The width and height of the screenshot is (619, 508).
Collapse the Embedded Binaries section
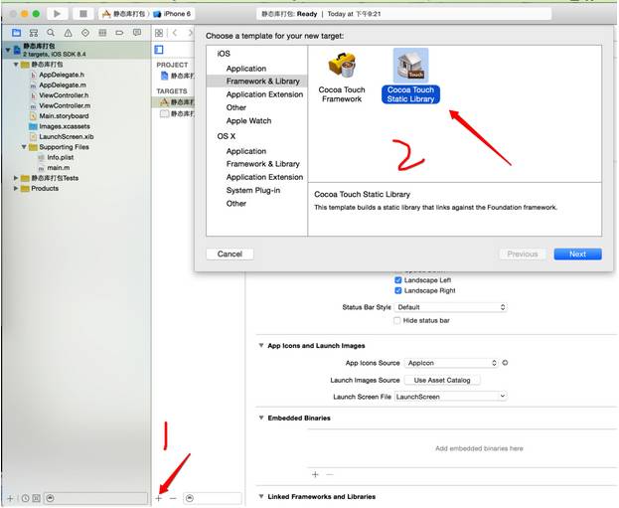[261, 418]
